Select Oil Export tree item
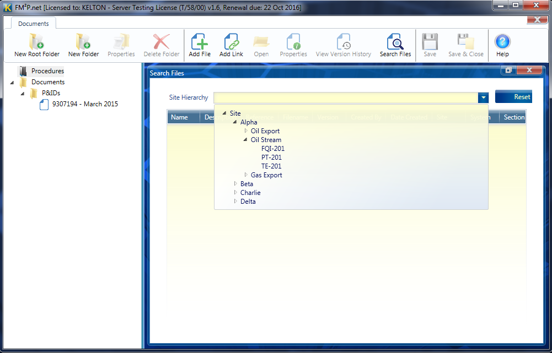Screen dimensions: 552x353 coord(265,131)
